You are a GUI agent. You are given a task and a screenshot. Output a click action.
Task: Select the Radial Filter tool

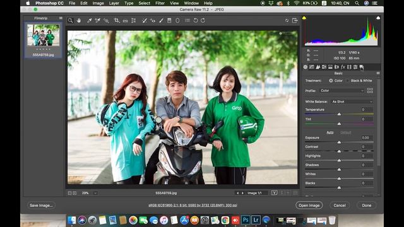pos(177,20)
